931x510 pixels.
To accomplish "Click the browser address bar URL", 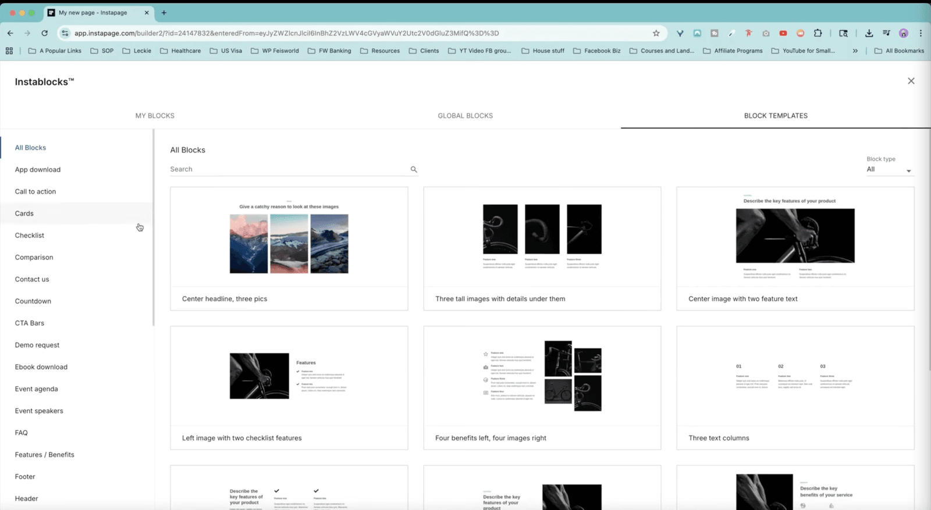I will pos(286,33).
